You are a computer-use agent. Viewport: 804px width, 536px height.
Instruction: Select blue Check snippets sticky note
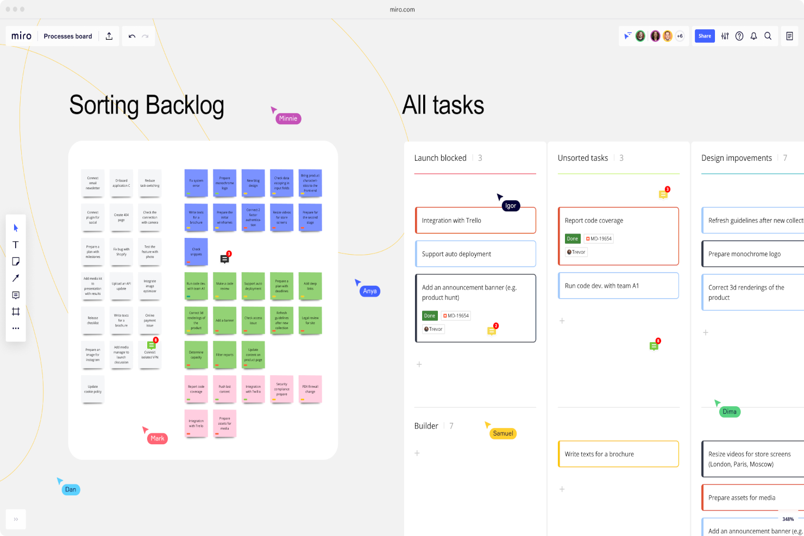(x=196, y=252)
